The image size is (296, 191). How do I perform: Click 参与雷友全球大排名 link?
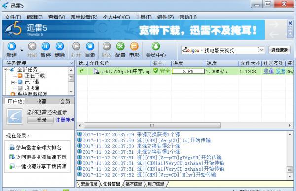coord(38,148)
